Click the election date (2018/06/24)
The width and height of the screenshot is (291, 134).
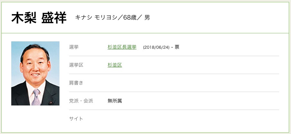point(156,47)
